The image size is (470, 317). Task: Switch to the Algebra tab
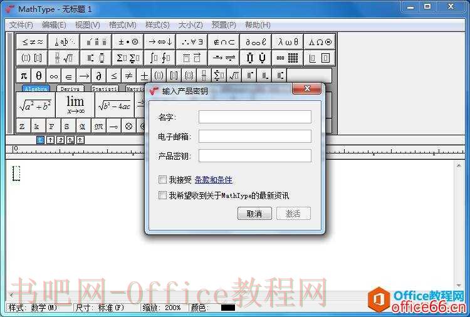click(36, 89)
